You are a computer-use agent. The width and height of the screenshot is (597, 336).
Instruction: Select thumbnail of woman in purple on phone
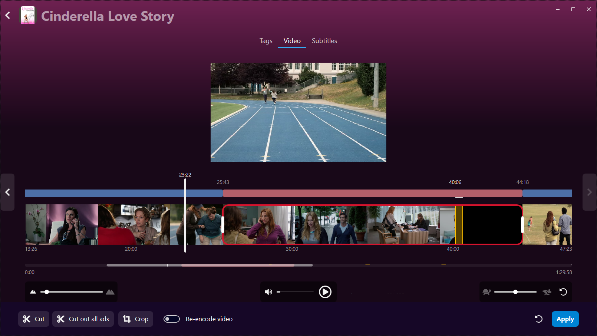click(259, 225)
